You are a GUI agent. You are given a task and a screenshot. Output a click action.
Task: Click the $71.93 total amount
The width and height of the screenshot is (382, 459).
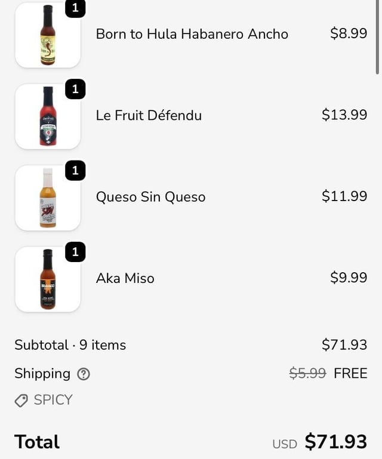point(335,442)
